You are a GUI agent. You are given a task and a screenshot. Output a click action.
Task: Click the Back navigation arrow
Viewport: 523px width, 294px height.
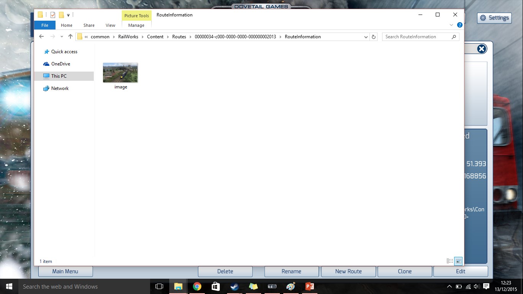(x=41, y=37)
